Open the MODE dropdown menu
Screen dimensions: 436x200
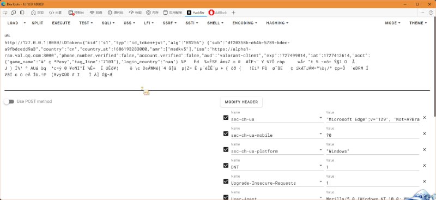pyautogui.click(x=392, y=23)
